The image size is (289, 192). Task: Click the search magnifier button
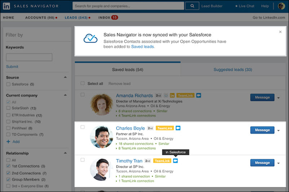pos(192,6)
